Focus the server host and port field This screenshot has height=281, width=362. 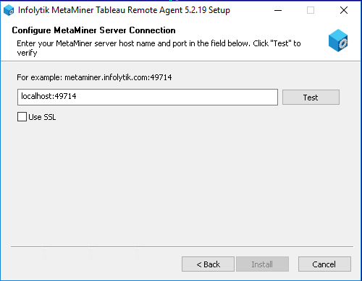pyautogui.click(x=148, y=97)
